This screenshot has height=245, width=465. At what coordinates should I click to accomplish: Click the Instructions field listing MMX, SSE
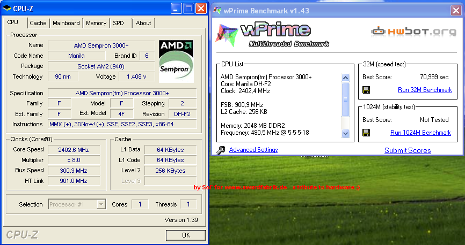[122, 124]
